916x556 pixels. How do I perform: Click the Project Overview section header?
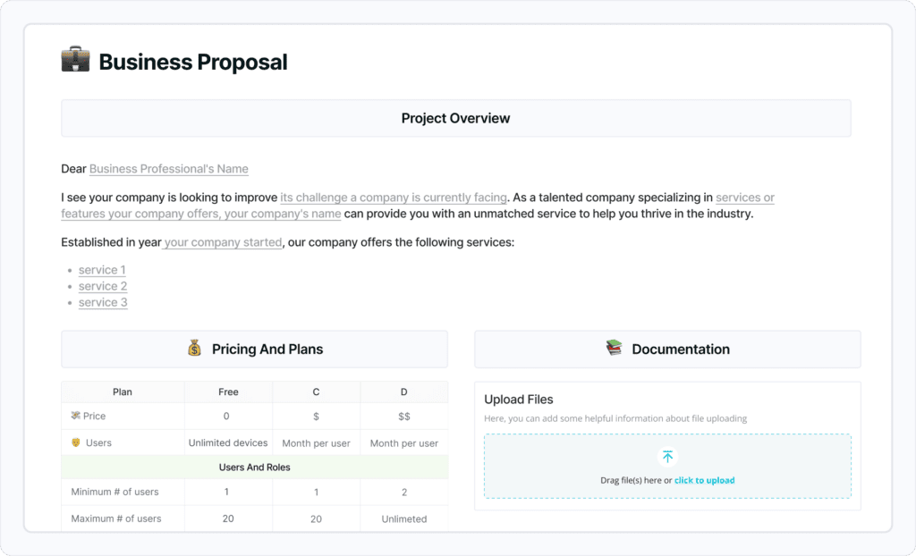point(455,118)
